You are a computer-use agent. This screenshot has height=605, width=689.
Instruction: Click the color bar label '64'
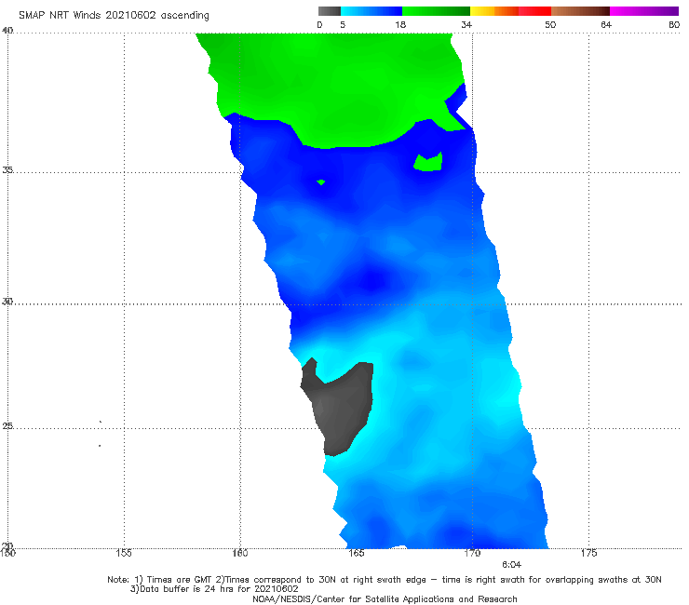(x=606, y=25)
